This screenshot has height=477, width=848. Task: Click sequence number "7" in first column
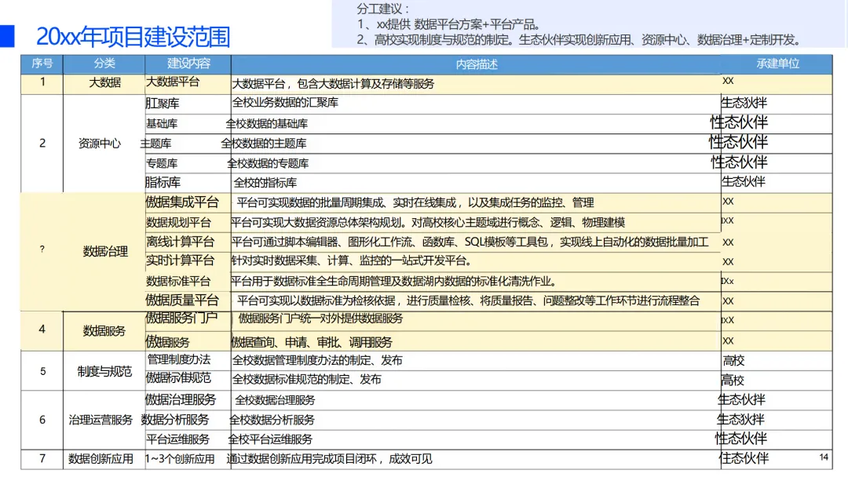click(x=42, y=459)
